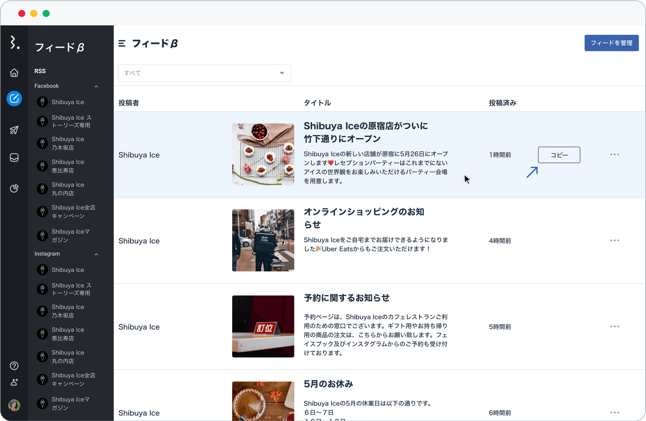Click the add user icon

click(x=14, y=382)
